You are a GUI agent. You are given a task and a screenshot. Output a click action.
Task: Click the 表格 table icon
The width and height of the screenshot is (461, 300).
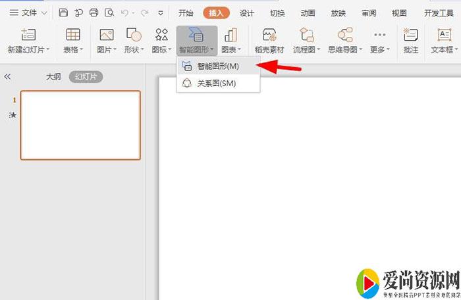coord(73,35)
